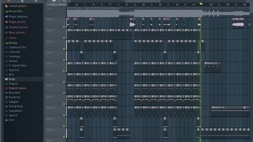Click the green playhead marker on the timeline
253x142 pixels.
coord(201,4)
